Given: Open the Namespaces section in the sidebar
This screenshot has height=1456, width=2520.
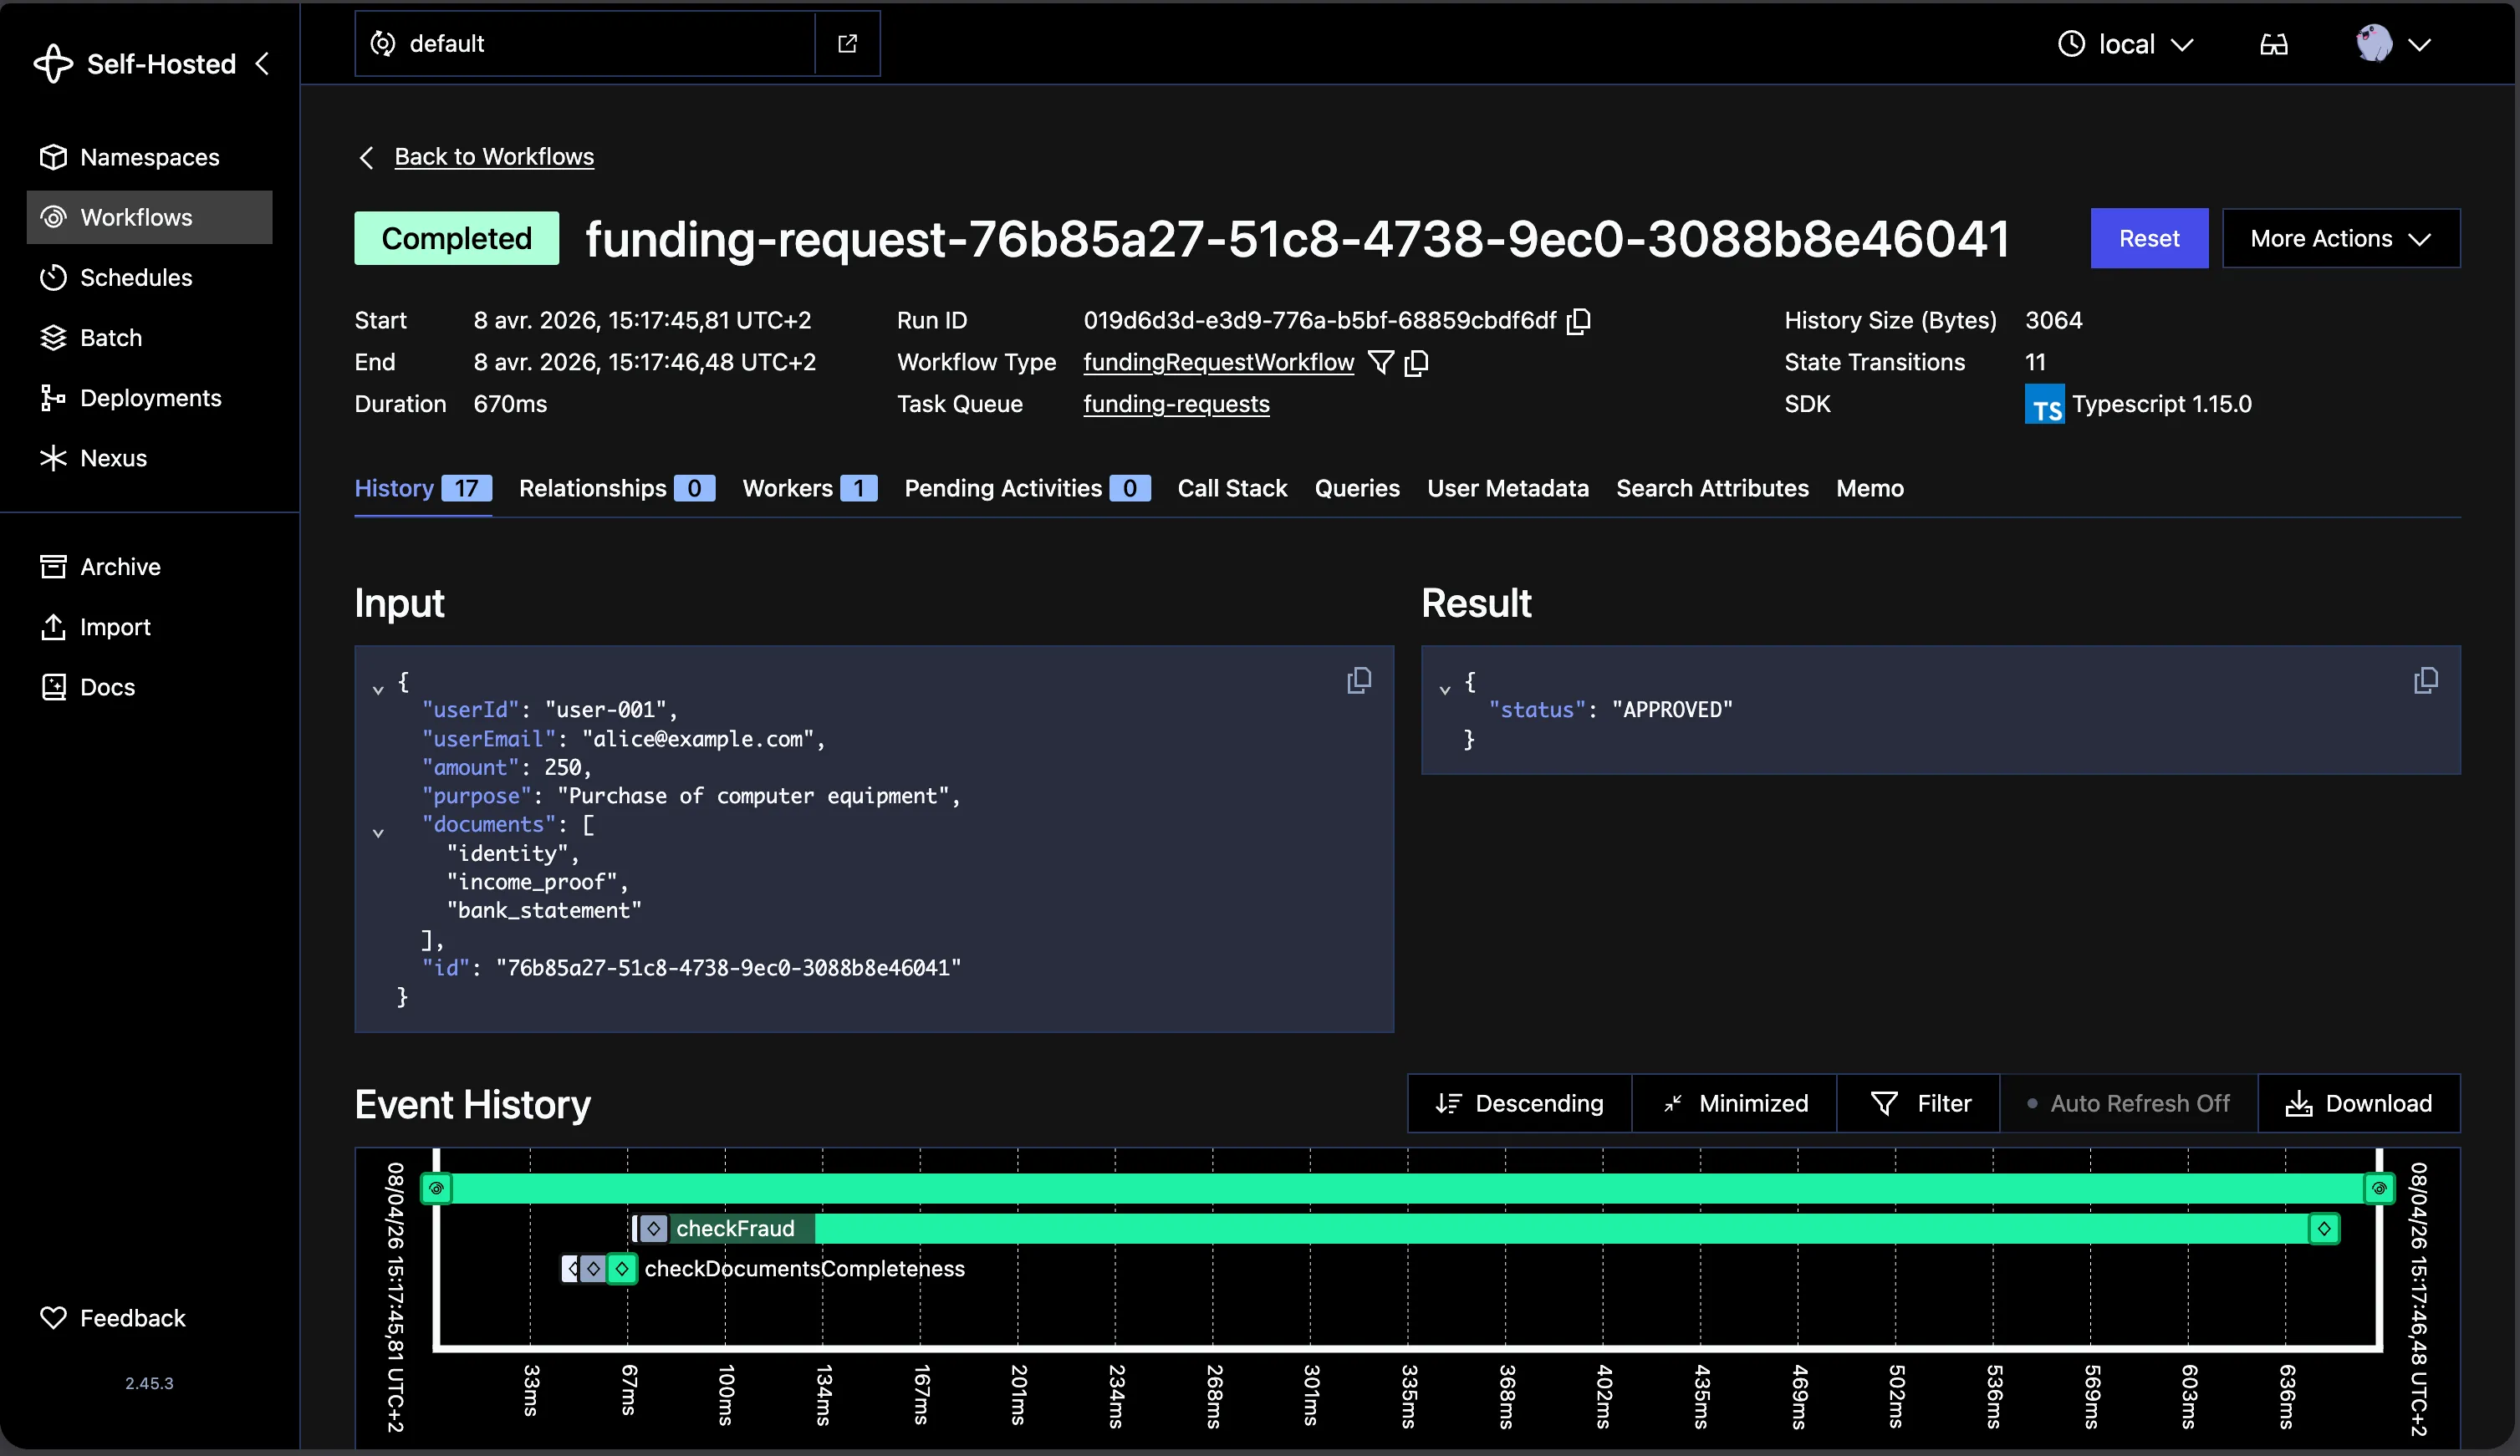Looking at the screenshot, I should click(x=150, y=157).
